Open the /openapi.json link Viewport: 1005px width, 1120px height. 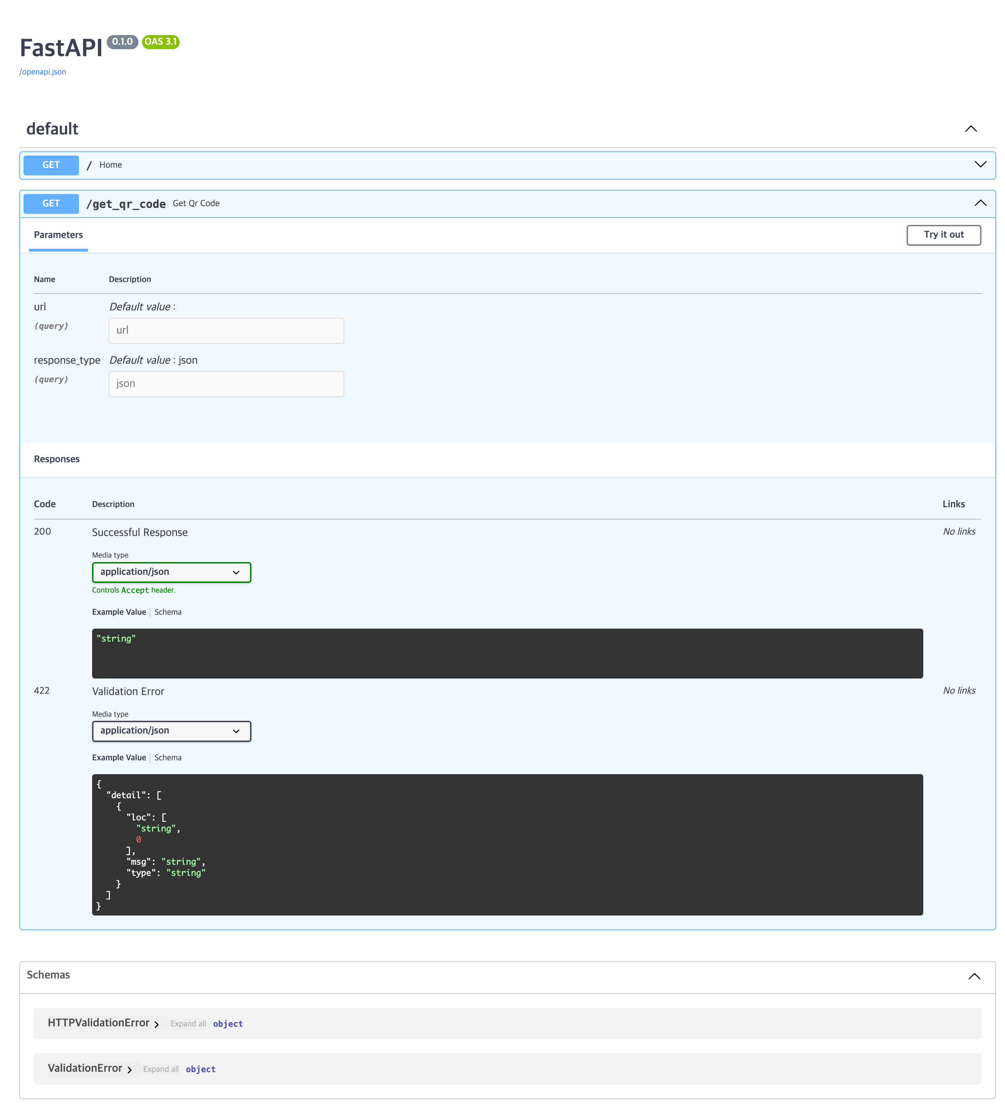tap(43, 72)
